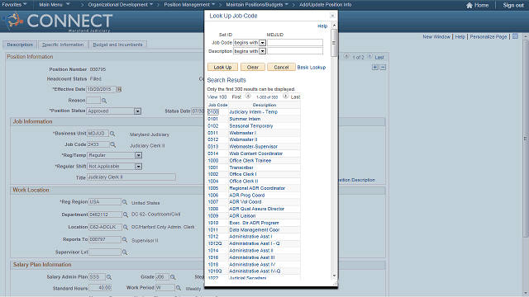
Task: Add a row with the plus icon
Action: coord(374,68)
